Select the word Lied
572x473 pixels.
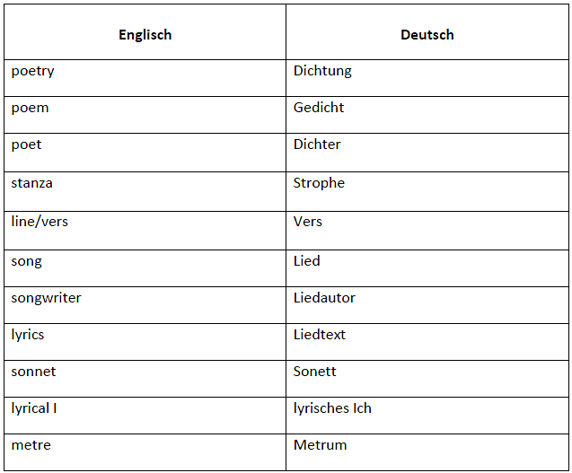click(x=307, y=261)
